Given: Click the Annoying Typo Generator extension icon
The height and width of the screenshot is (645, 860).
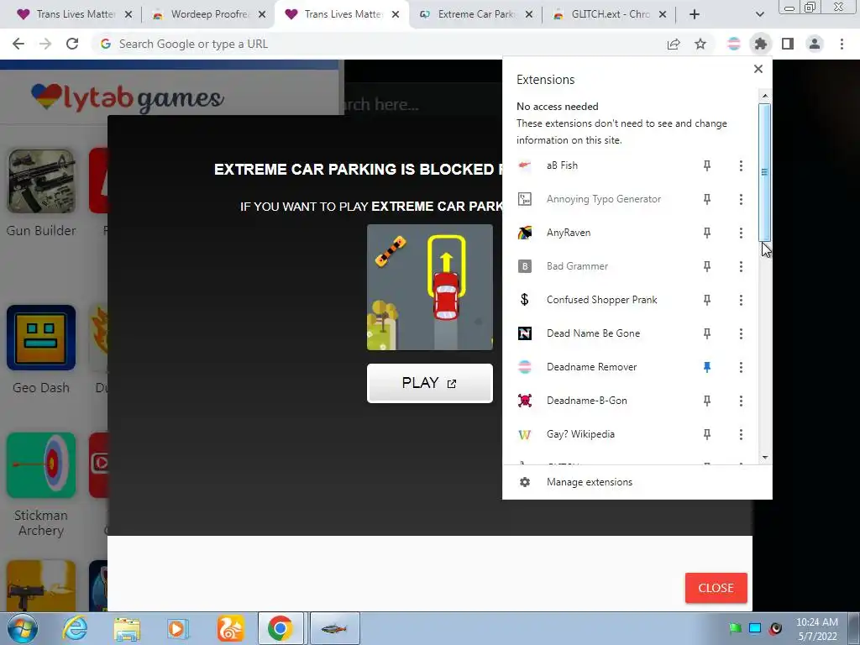Looking at the screenshot, I should [x=525, y=199].
